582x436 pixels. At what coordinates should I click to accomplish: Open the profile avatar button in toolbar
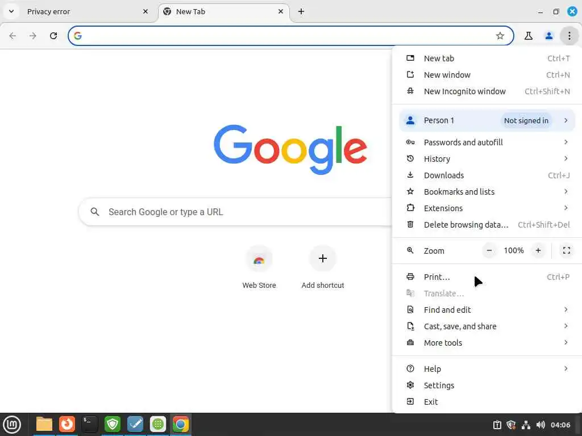(x=548, y=36)
